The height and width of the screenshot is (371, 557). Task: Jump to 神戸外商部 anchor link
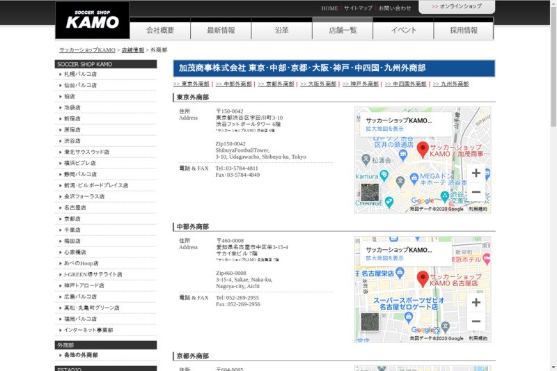(x=360, y=84)
